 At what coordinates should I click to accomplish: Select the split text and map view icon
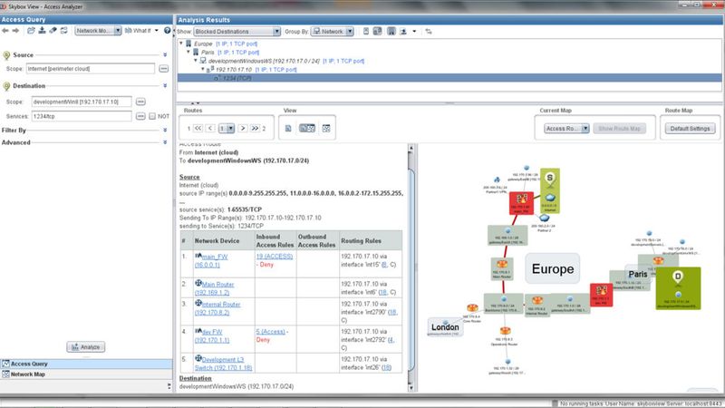[x=307, y=128]
